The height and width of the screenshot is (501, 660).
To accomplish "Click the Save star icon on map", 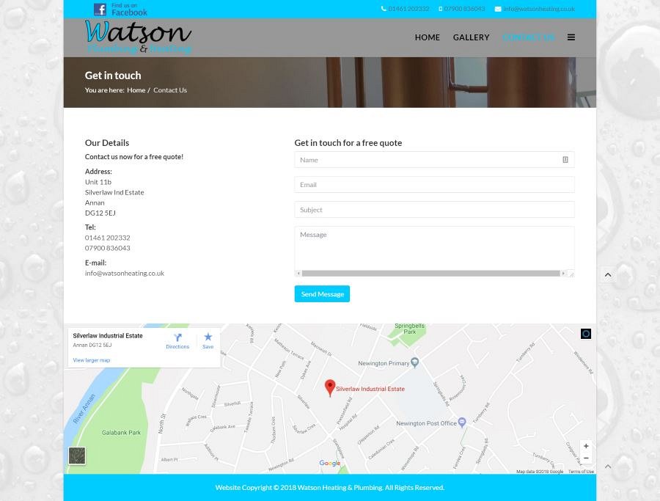I will click(208, 341).
